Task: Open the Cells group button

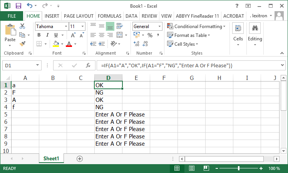Action: click(238, 35)
